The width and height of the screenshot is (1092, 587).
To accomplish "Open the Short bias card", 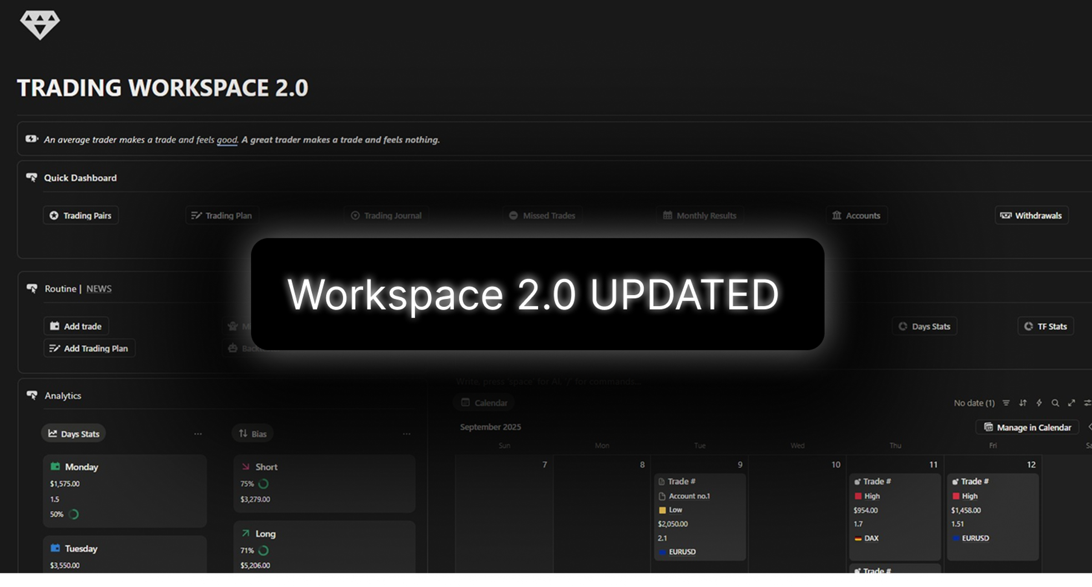I will [324, 484].
